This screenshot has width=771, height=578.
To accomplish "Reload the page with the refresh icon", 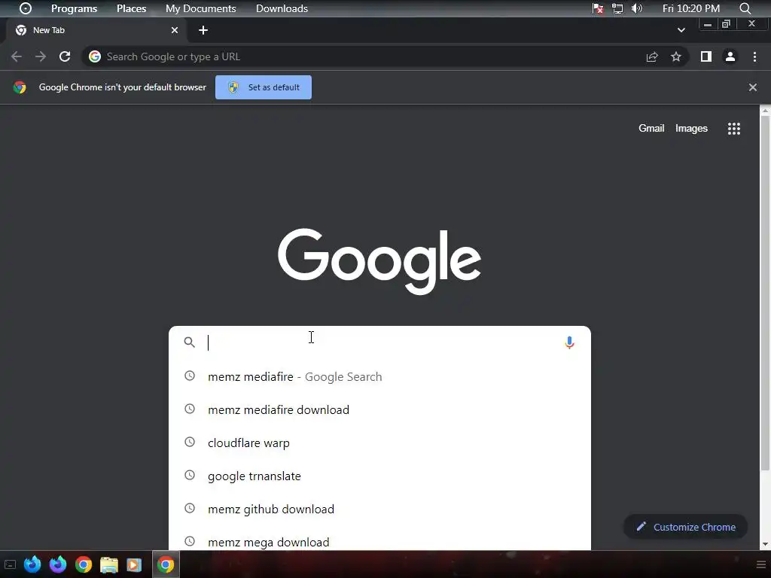I will [x=65, y=56].
